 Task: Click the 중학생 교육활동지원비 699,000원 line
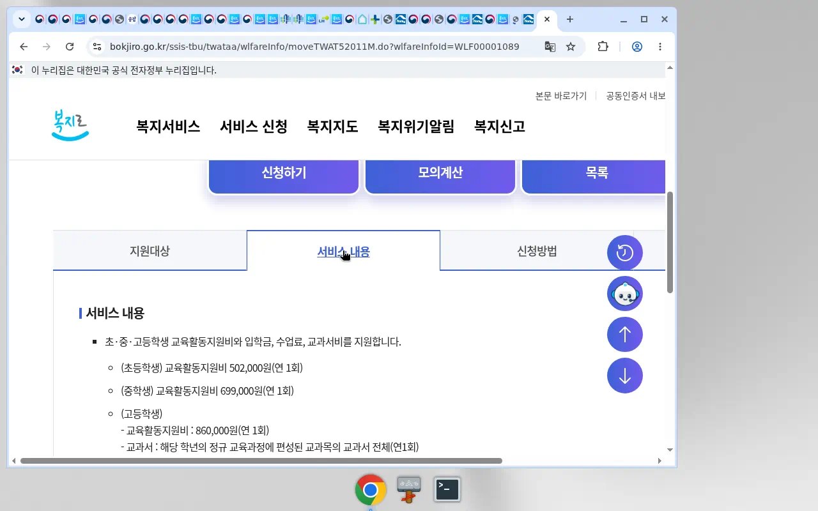(x=207, y=390)
